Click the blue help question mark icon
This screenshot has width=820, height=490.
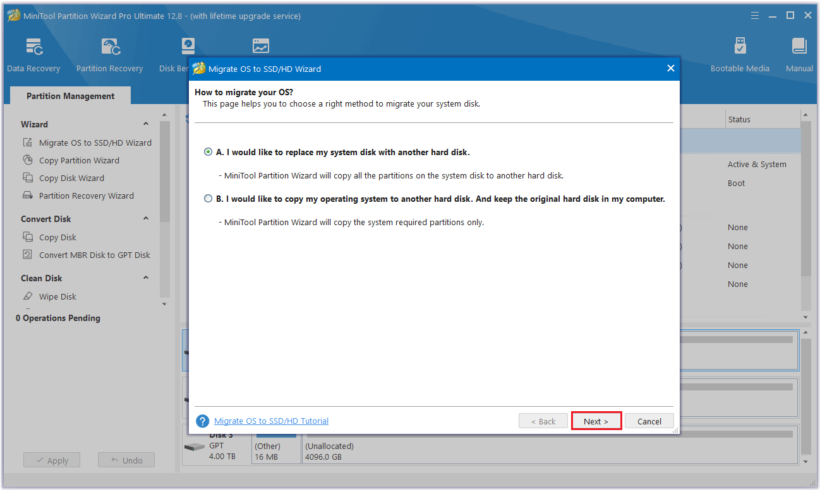coord(203,421)
